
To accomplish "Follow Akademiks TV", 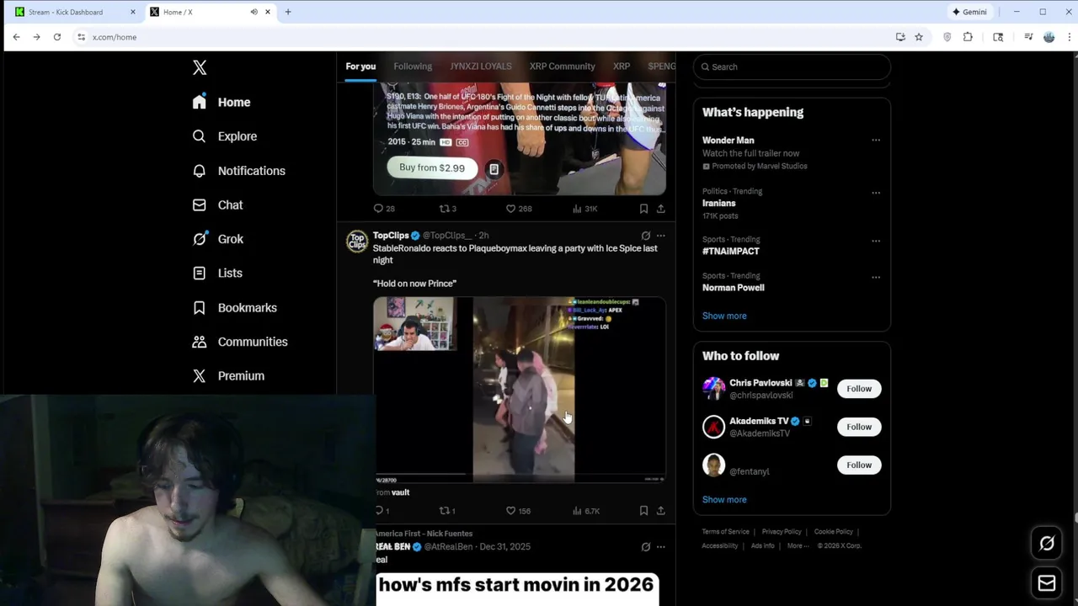I will 859,427.
